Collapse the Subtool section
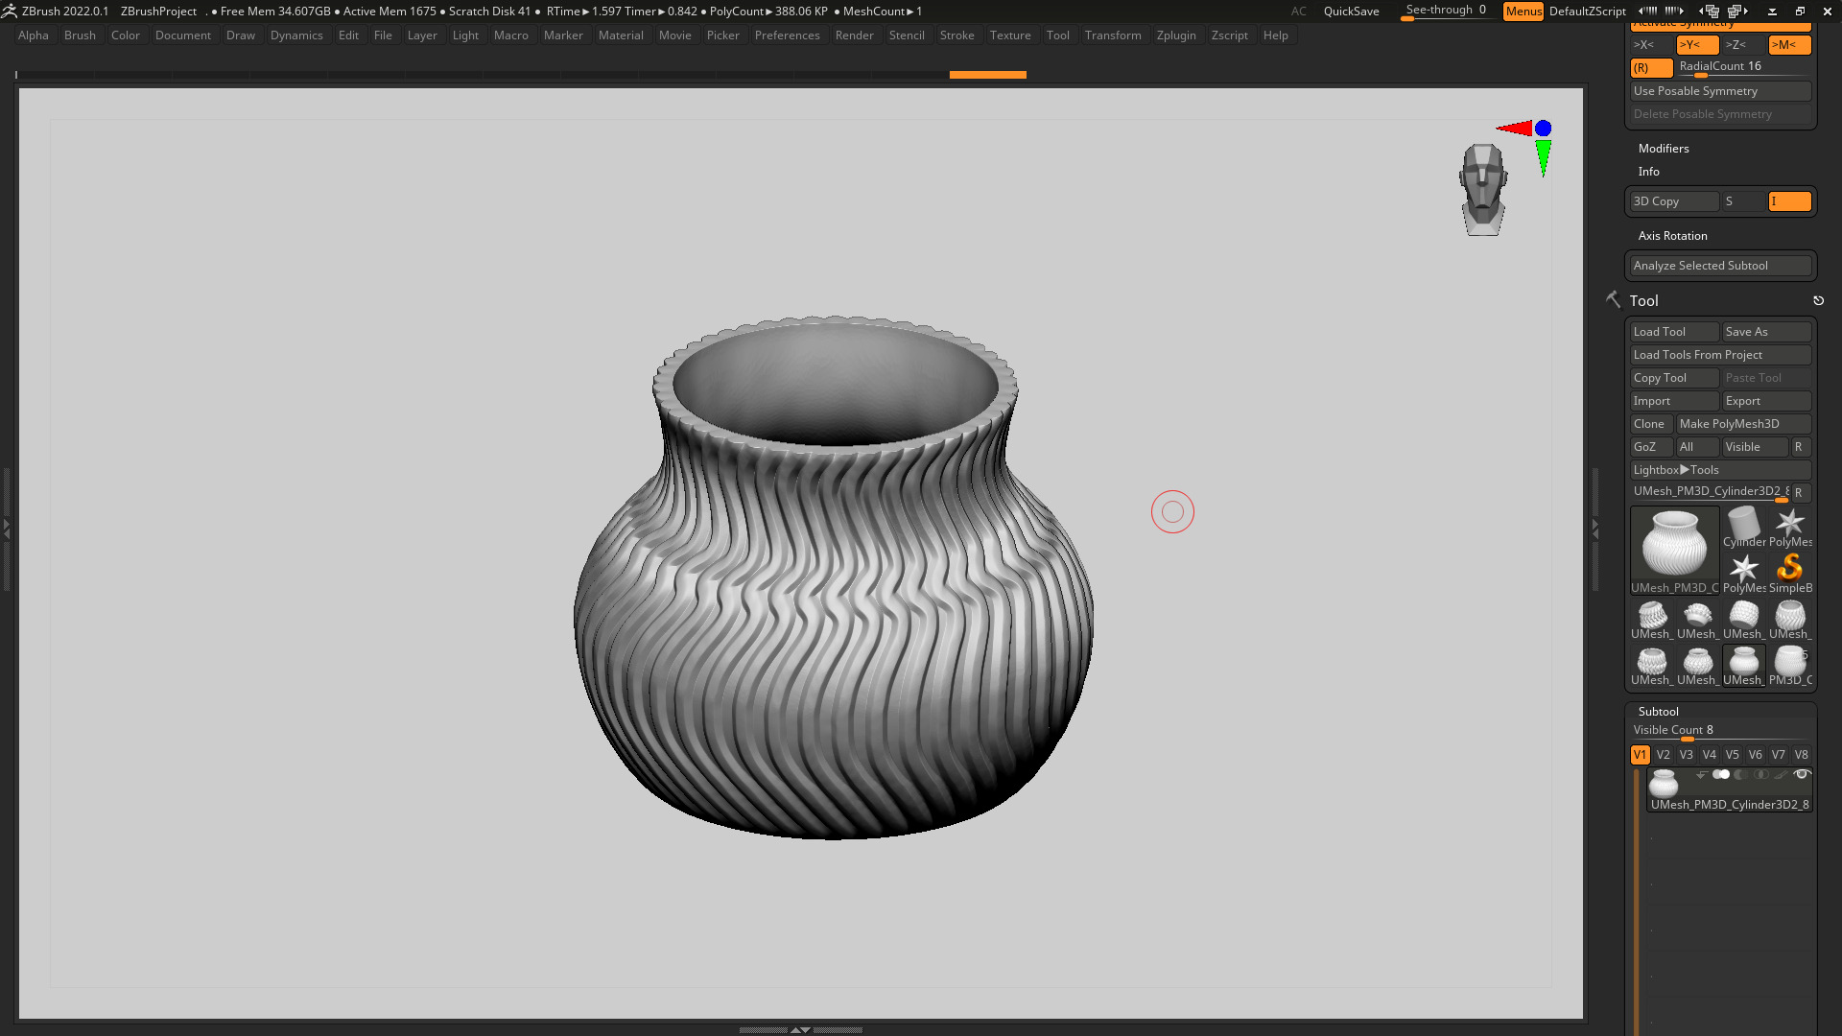Viewport: 1842px width, 1036px height. [1658, 712]
